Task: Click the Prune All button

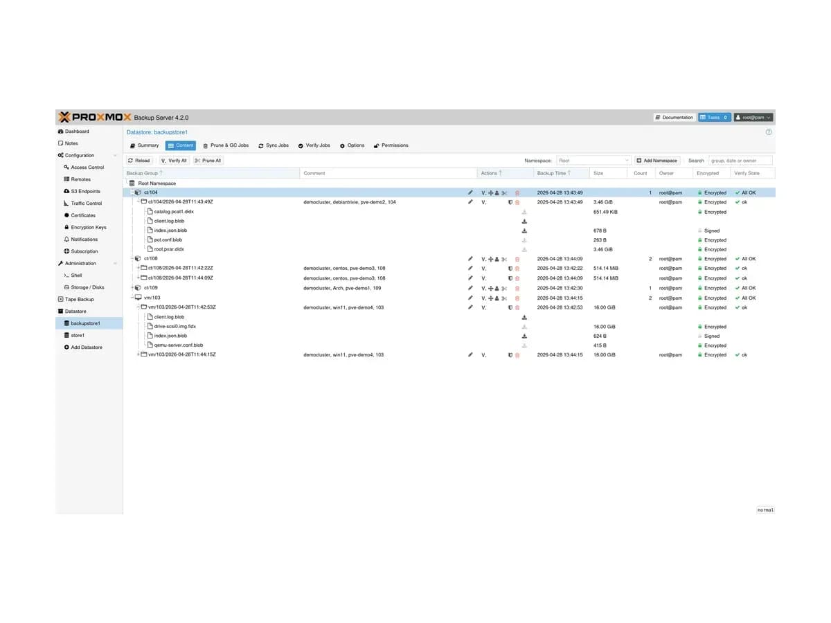Action: point(208,161)
